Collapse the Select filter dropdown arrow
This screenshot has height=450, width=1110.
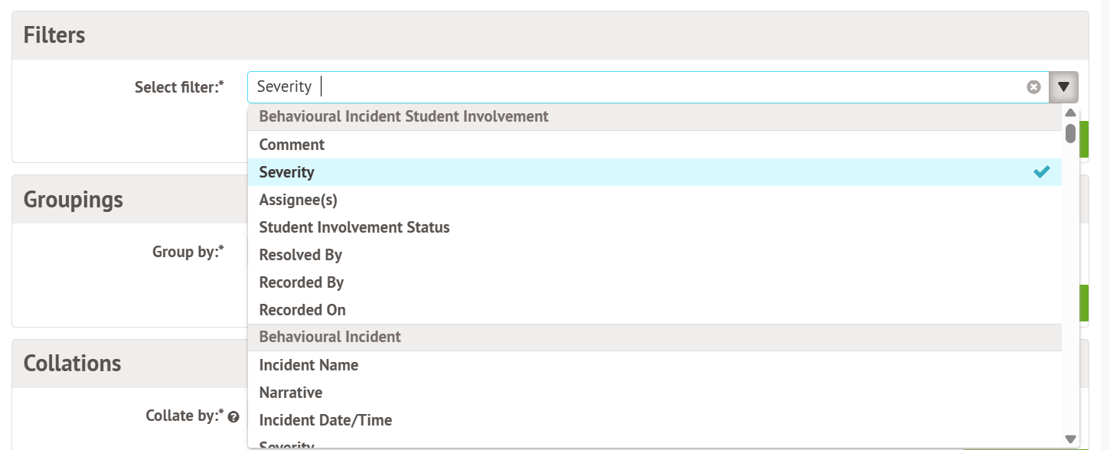(1063, 87)
